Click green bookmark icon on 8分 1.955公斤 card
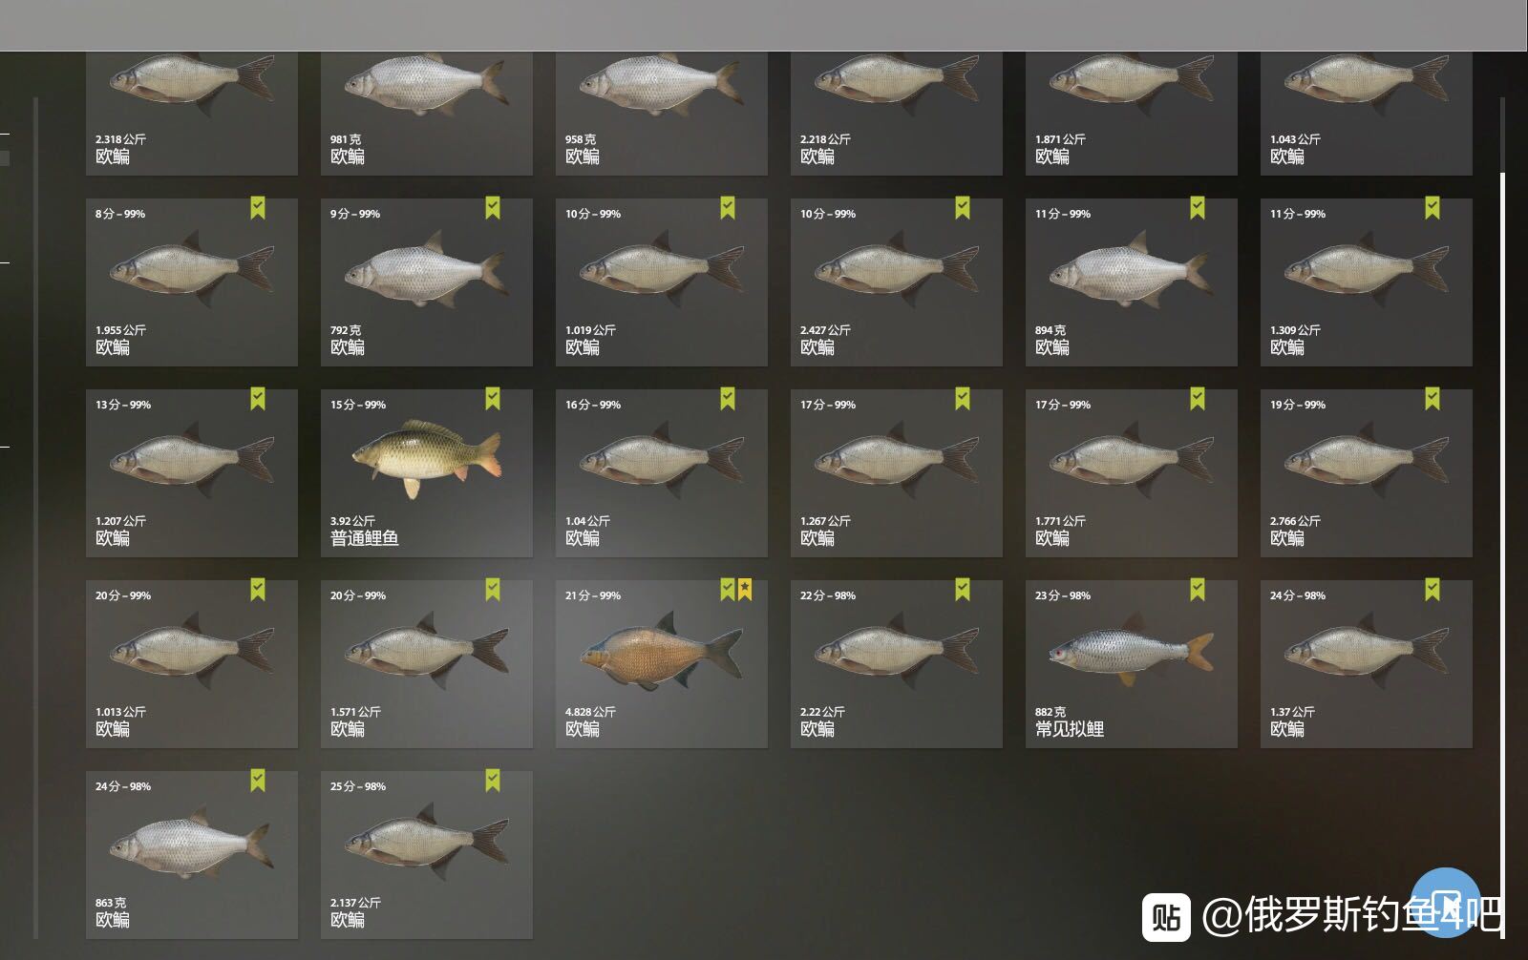Screen dimensions: 1528x960 (258, 208)
